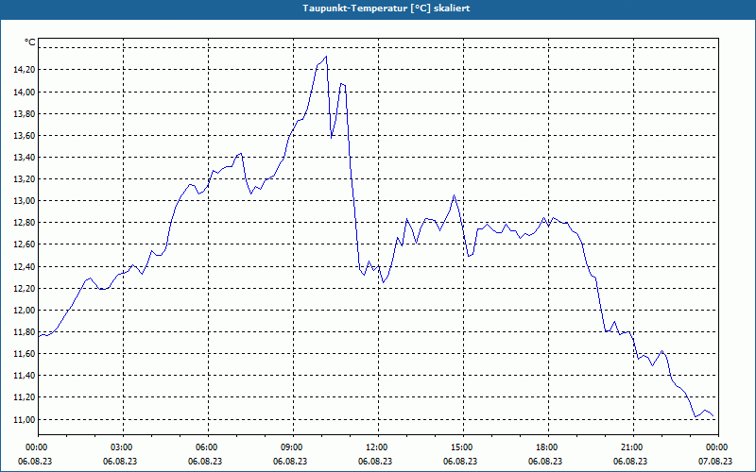Click the 12,20 y-axis label
The height and width of the screenshot is (472, 756).
[x=25, y=289]
